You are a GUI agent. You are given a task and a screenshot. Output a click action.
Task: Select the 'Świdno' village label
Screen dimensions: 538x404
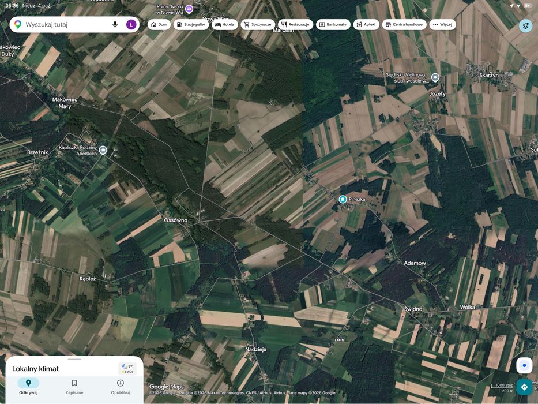413,309
